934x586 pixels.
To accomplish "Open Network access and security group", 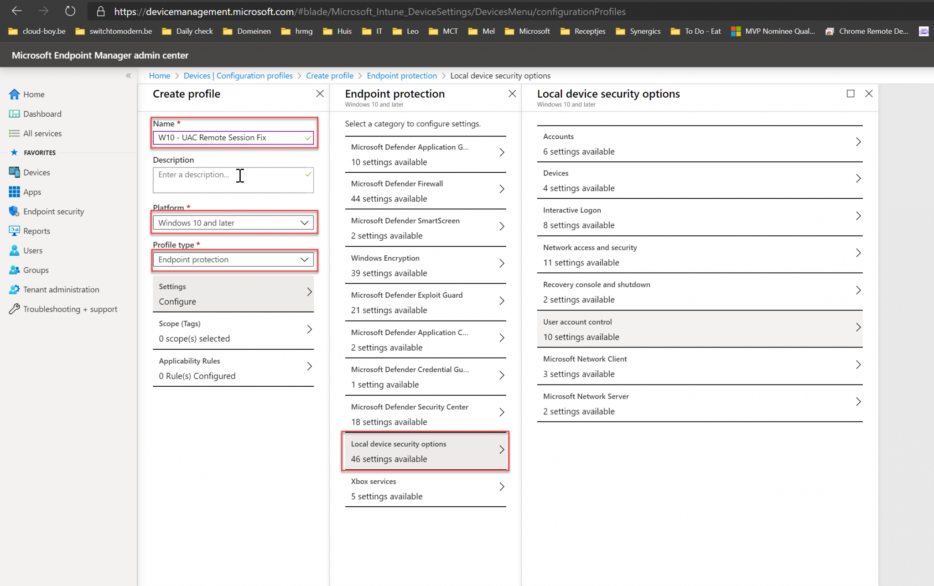I will [x=700, y=255].
